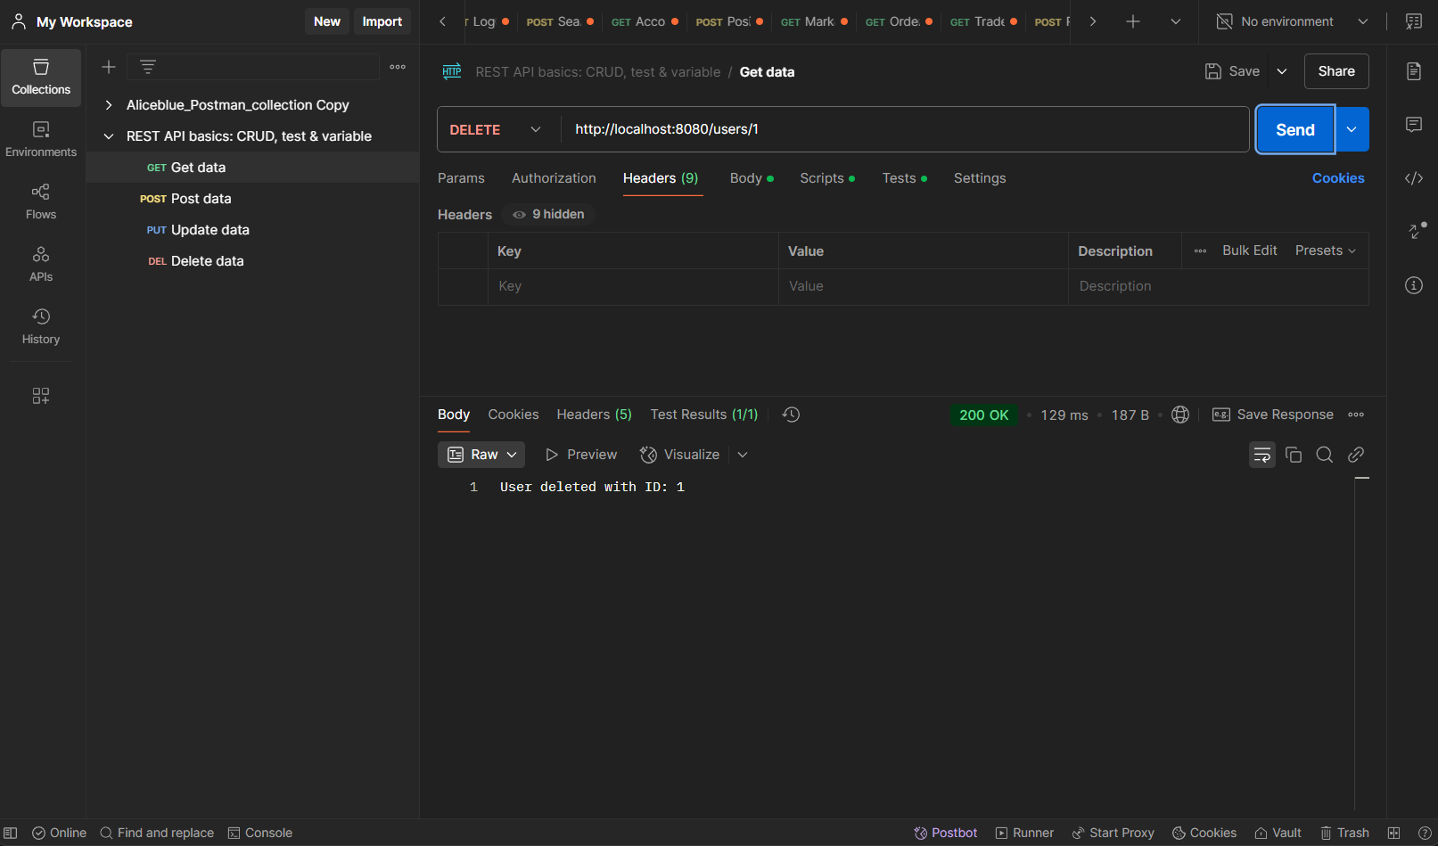Open the environment quick look icon
This screenshot has height=846, width=1438.
point(1414,21)
